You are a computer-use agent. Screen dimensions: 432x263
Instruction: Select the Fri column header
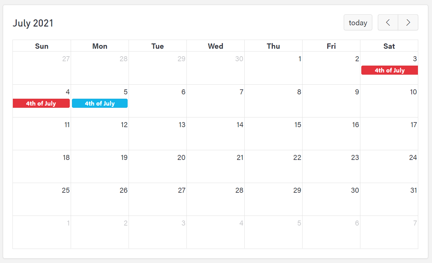(x=331, y=46)
